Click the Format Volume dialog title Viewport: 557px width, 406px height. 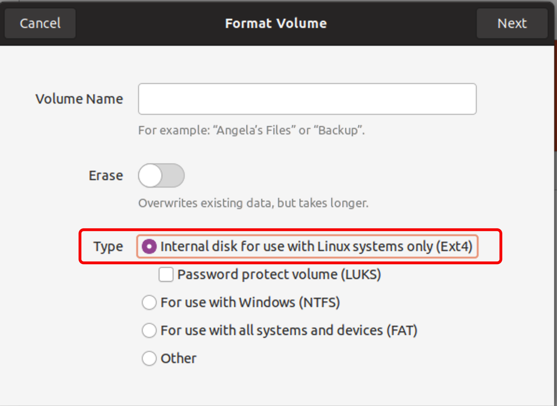click(276, 23)
